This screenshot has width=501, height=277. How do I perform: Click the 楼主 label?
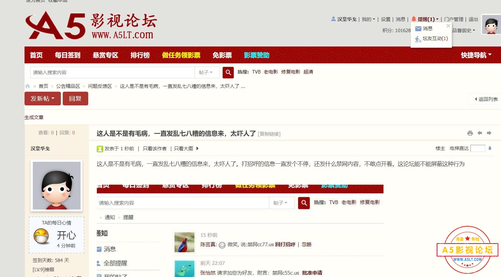440,148
